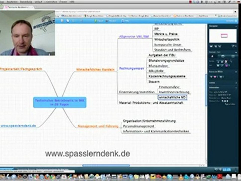
Task: Select the font 'A' tab in Format
Action: click(x=212, y=57)
